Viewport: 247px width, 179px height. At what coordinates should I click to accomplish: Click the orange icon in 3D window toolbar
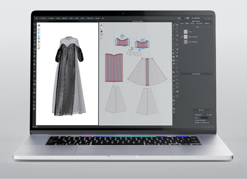(x=39, y=45)
